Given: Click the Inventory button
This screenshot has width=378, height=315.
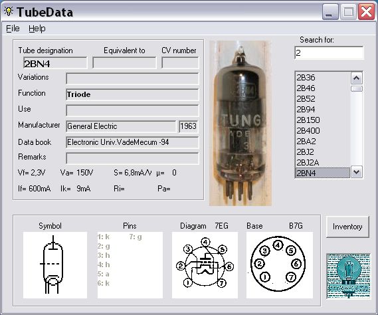Looking at the screenshot, I should click(347, 227).
